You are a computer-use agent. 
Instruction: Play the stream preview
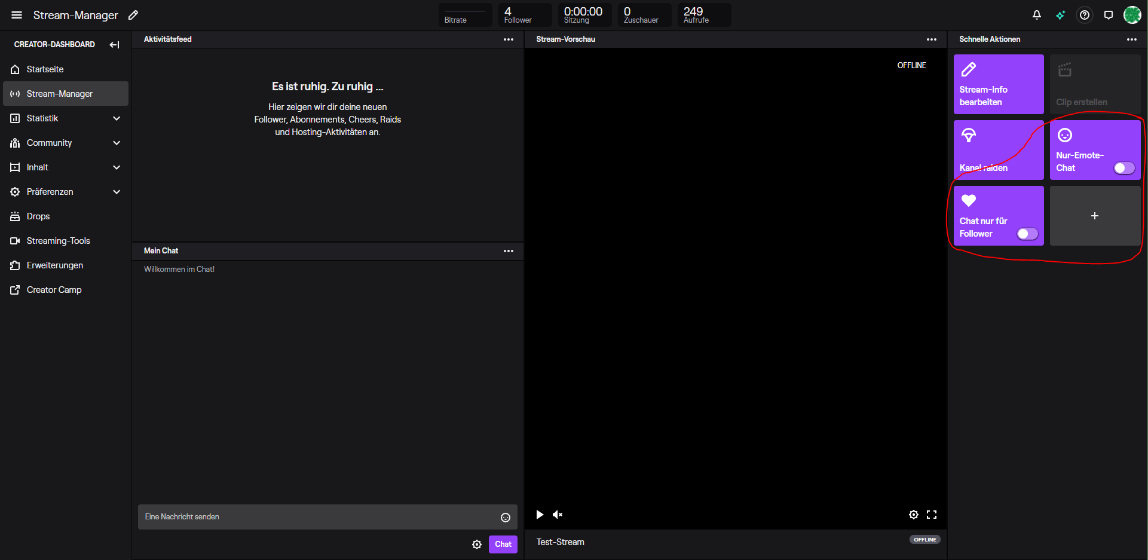point(540,515)
